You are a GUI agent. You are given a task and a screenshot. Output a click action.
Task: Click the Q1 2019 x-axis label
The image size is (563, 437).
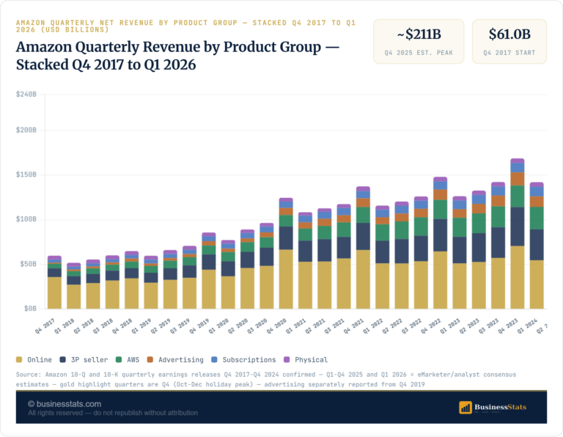pyautogui.click(x=141, y=326)
